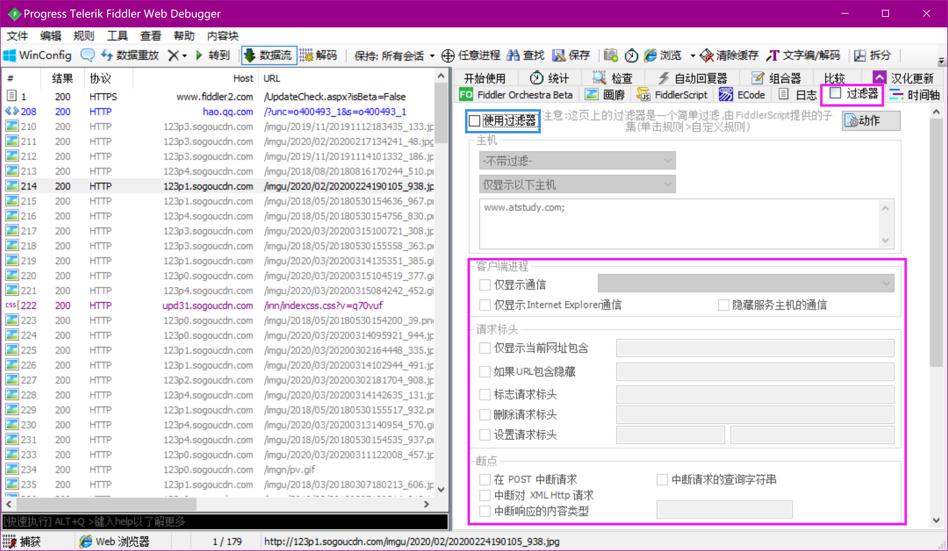Select session 222 indexcss.css row
Screen dimensions: 948x551
(220, 305)
